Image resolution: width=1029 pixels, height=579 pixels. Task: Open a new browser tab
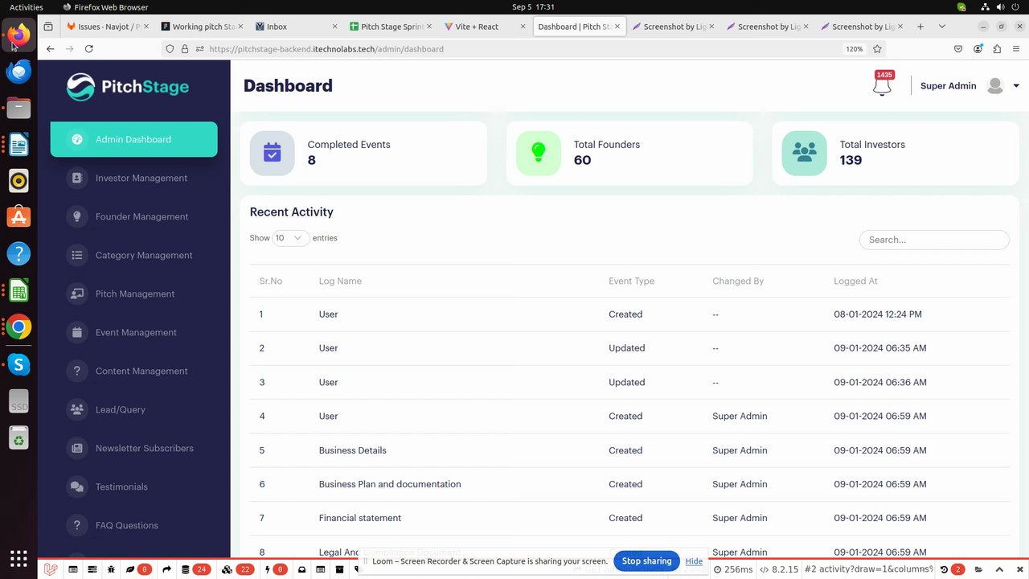920,27
